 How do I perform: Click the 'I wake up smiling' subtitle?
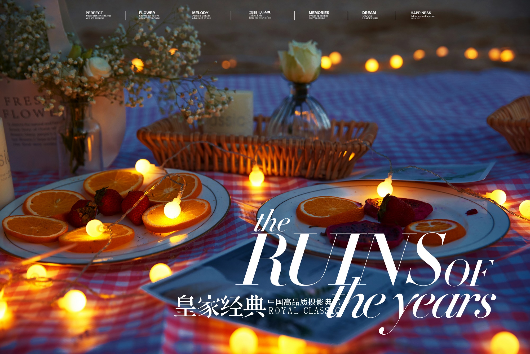pos(319,16)
